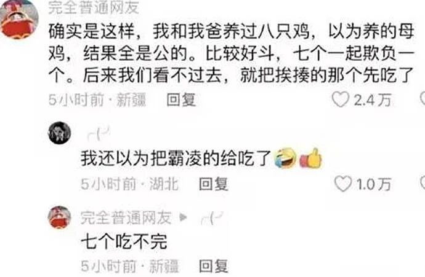Select the reply text 七个吃不完

124,241
